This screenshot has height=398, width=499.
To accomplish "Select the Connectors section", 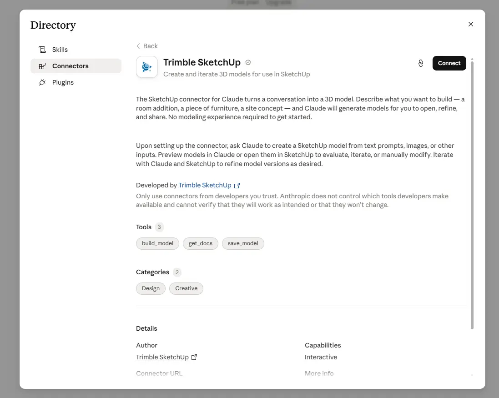I will (x=76, y=66).
